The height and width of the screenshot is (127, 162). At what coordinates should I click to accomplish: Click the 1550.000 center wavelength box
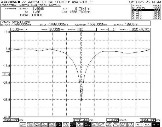(81, 120)
